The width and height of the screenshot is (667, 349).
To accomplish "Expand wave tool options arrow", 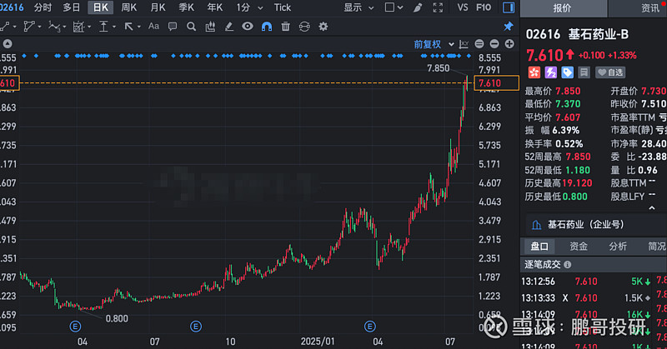I will (x=64, y=27).
